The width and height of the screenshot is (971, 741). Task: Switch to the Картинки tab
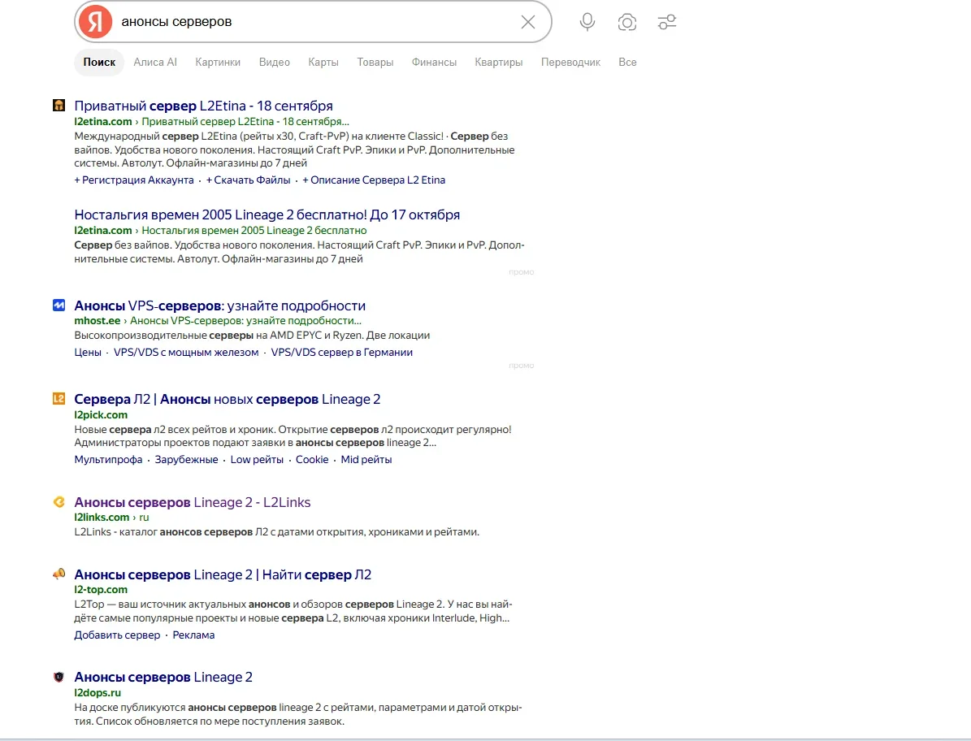click(218, 62)
